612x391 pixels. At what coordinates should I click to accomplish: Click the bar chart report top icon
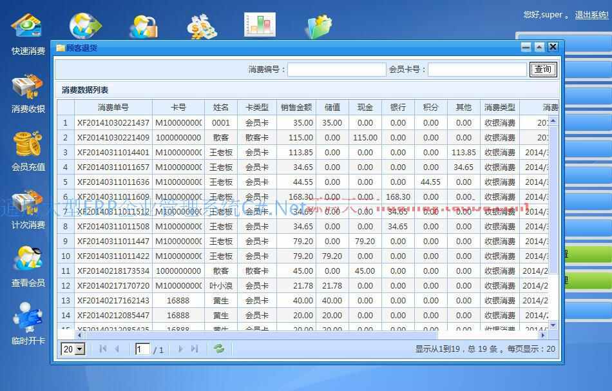click(x=260, y=24)
